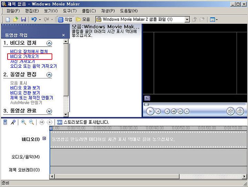Screen dimensions: 248x187
Task: Open the Views dropdown button
Action: click(x=214, y=20)
